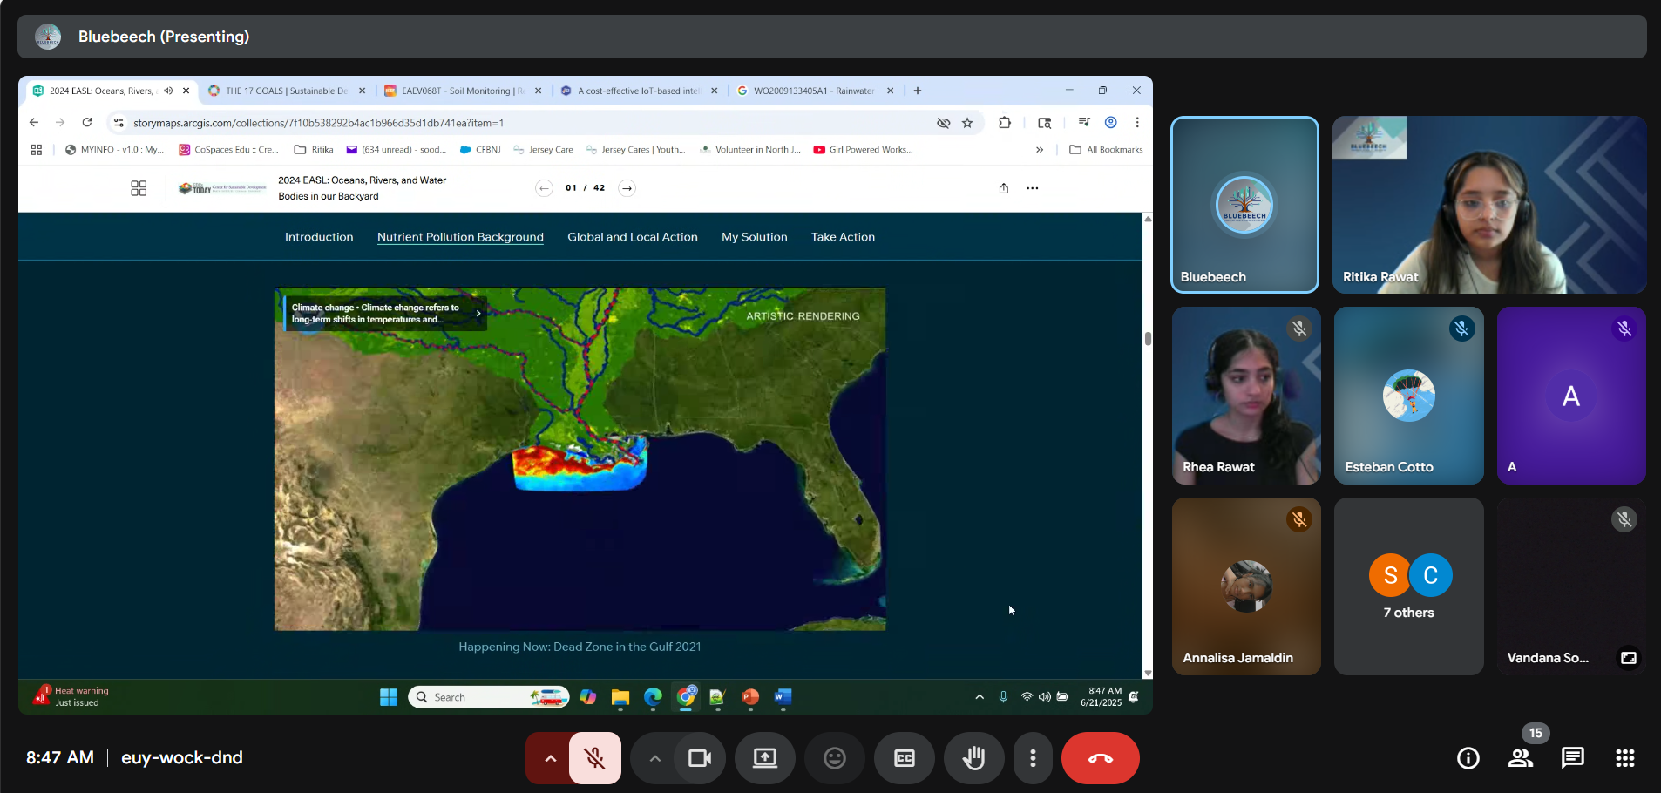
Task: Click the present screen button
Action: (x=764, y=758)
